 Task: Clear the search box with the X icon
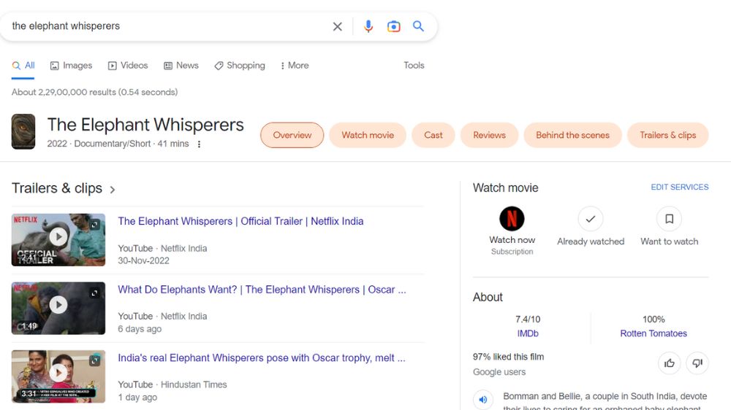[x=337, y=26]
